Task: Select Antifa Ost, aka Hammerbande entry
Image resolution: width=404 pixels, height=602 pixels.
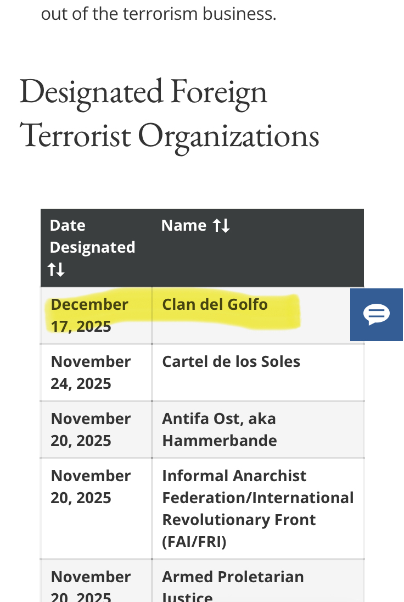Action: pyautogui.click(x=219, y=430)
